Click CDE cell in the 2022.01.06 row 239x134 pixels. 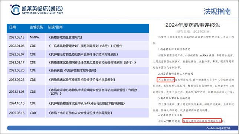click(x=33, y=46)
